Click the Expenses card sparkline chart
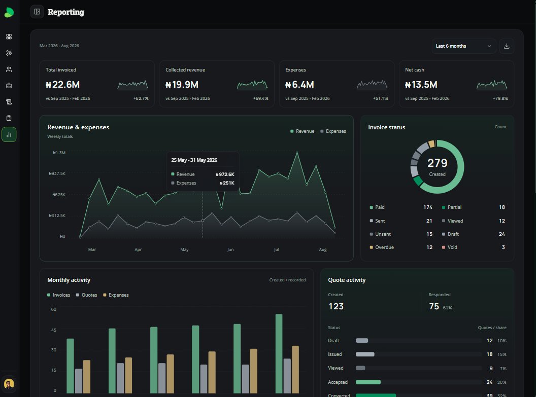 coord(372,85)
